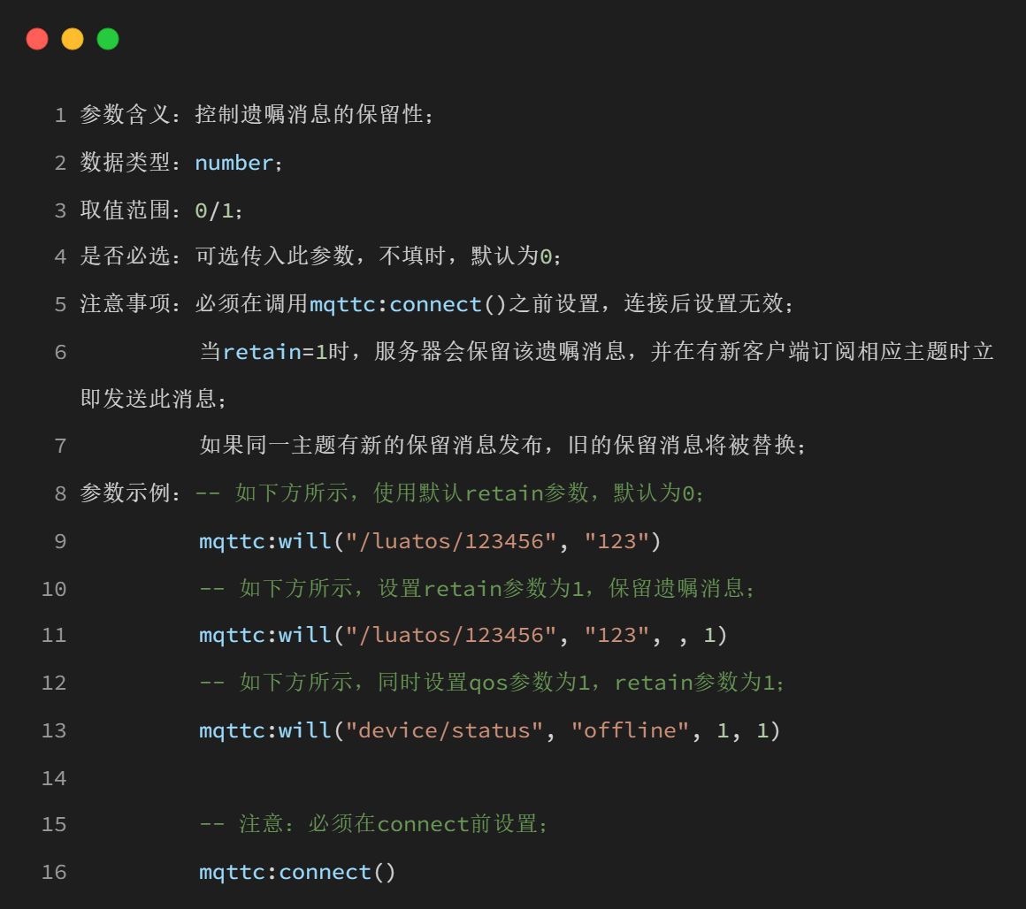The image size is (1026, 909).
Task: Click the comment on line 8
Action: [450, 493]
